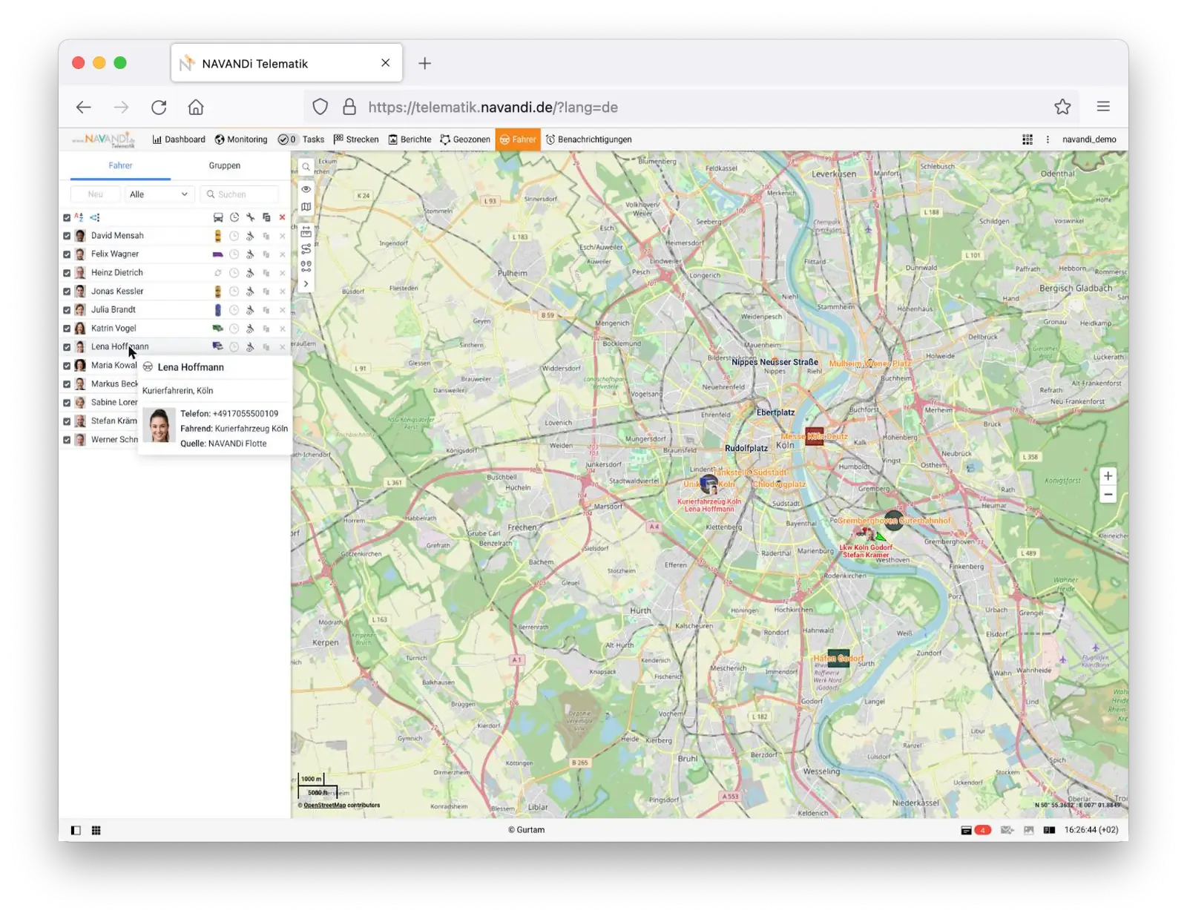Open the messages envelope icon in status bar
Screen dimensions: 1187x919
pyautogui.click(x=1007, y=830)
